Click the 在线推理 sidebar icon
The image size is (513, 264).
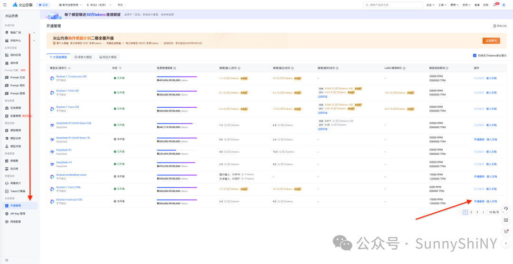click(x=7, y=108)
